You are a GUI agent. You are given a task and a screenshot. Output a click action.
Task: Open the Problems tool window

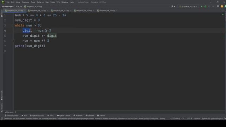(78, 115)
